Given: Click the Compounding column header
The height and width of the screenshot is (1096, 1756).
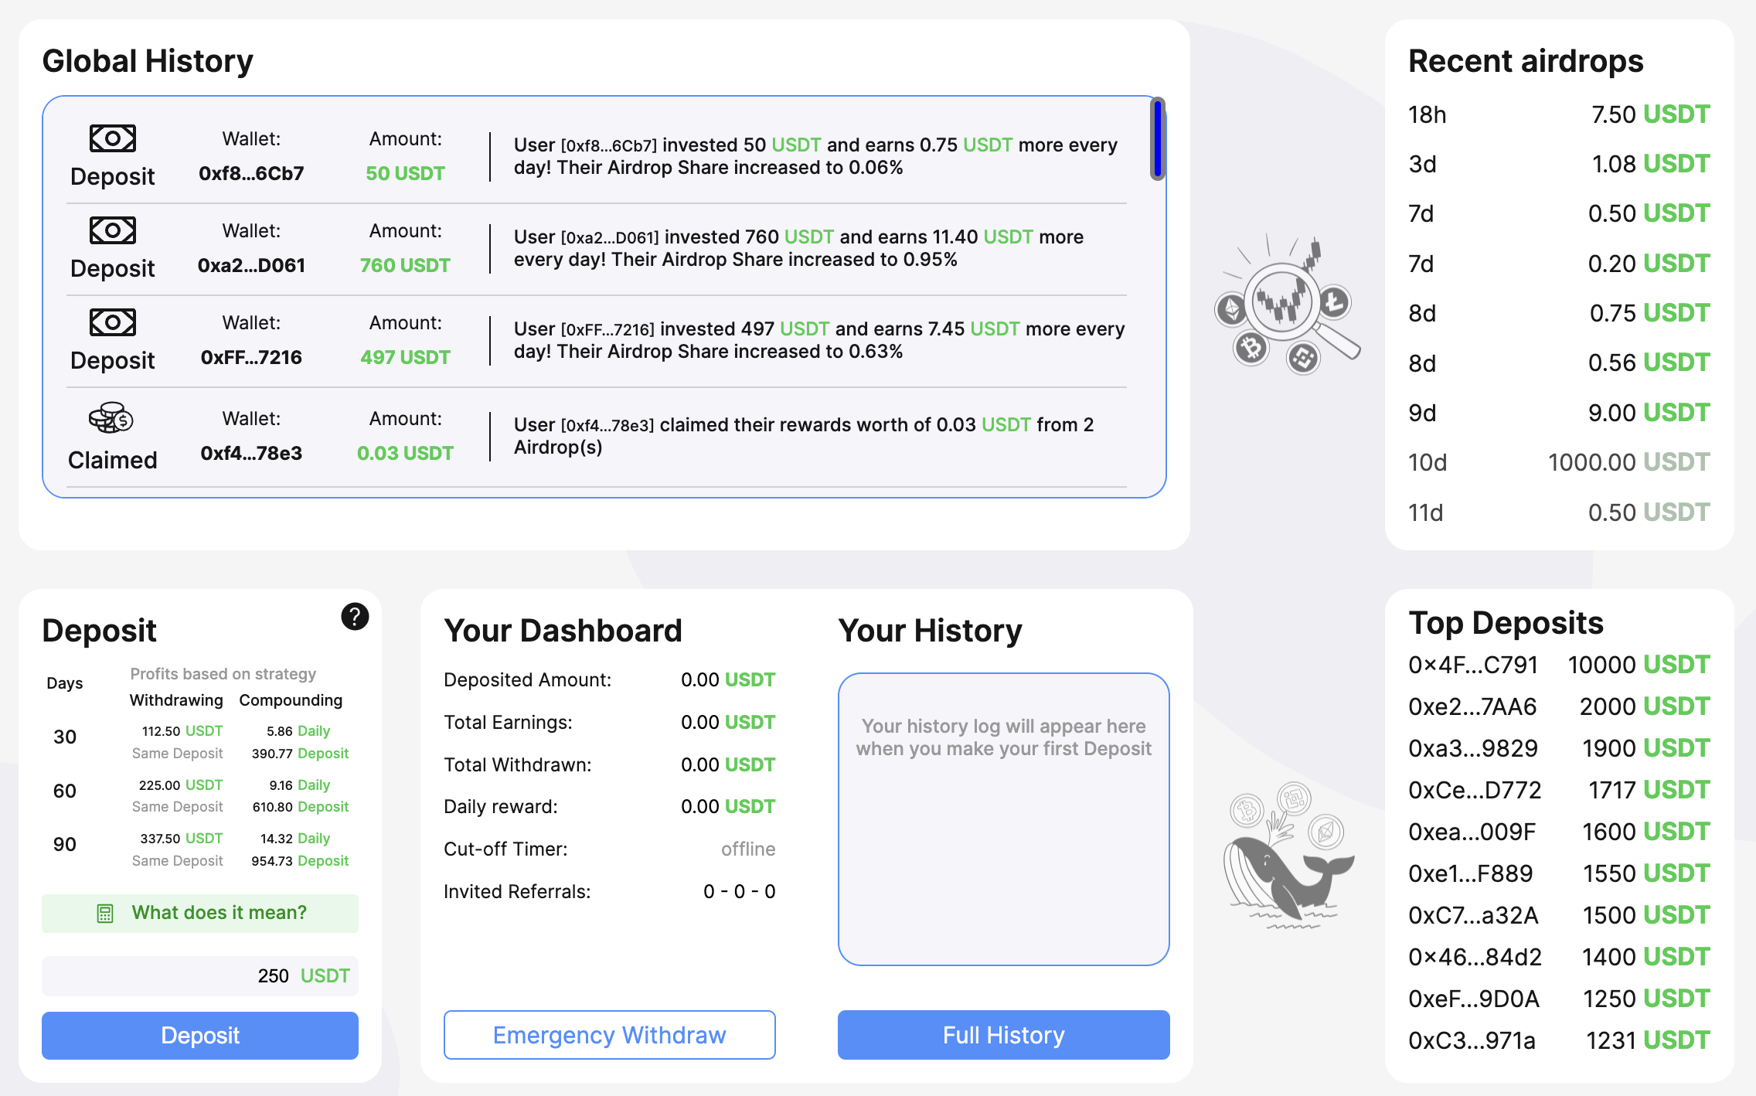Looking at the screenshot, I should (291, 700).
